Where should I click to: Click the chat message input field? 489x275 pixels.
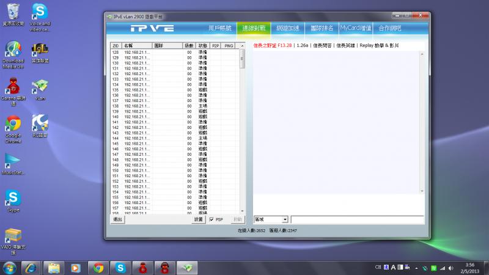coord(356,219)
